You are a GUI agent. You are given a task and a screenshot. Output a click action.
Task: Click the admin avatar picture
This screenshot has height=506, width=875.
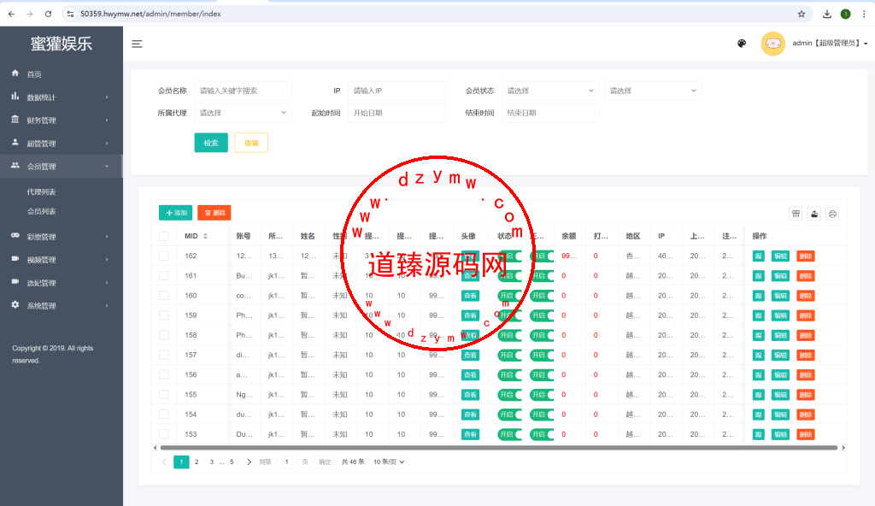point(772,44)
